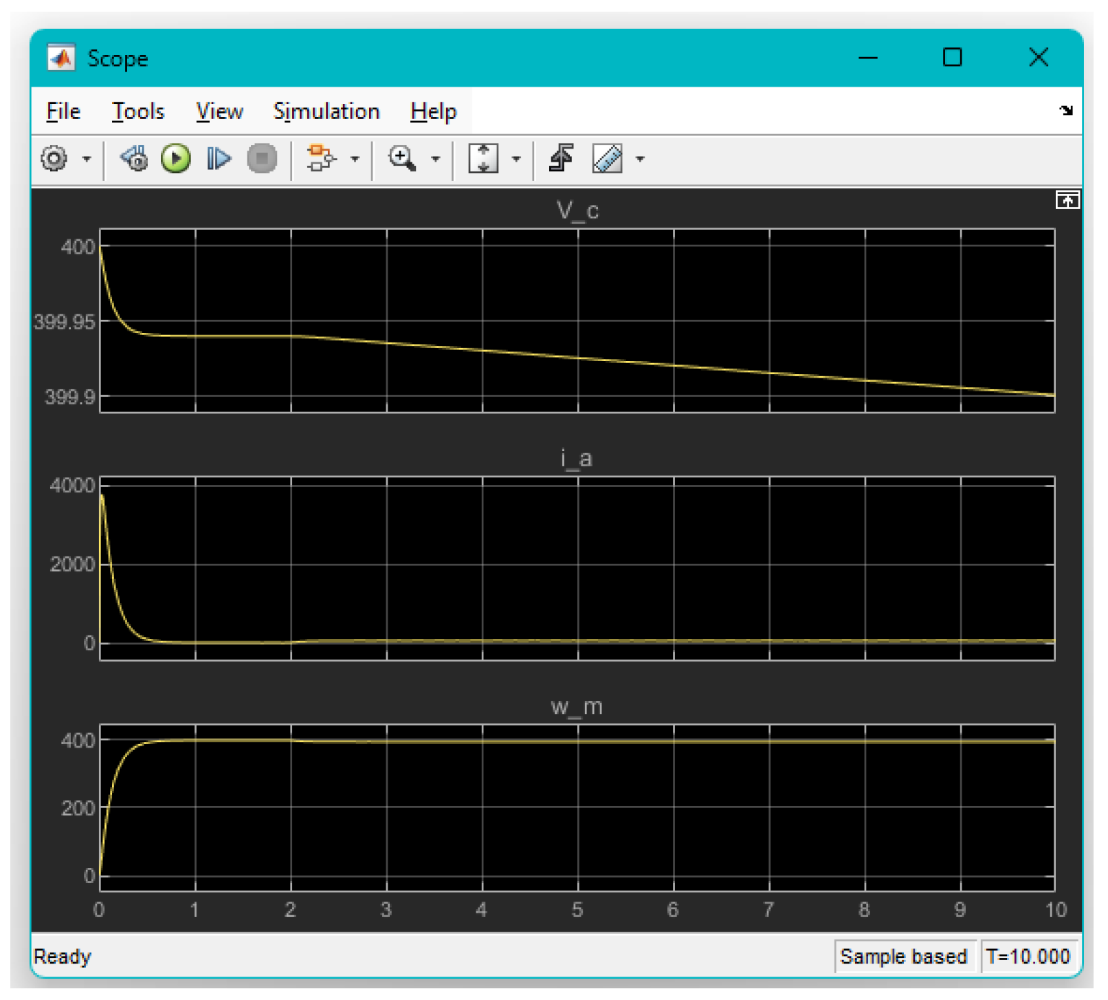
Task: Expand the zoom tool dropdown arrow
Action: tap(436, 160)
